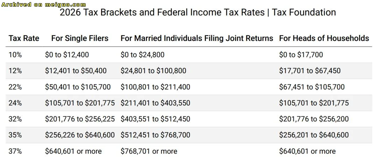Select the '$768,701 or more' cell

pos(149,151)
